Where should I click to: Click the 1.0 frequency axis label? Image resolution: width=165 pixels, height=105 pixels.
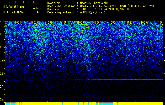[2, 47]
